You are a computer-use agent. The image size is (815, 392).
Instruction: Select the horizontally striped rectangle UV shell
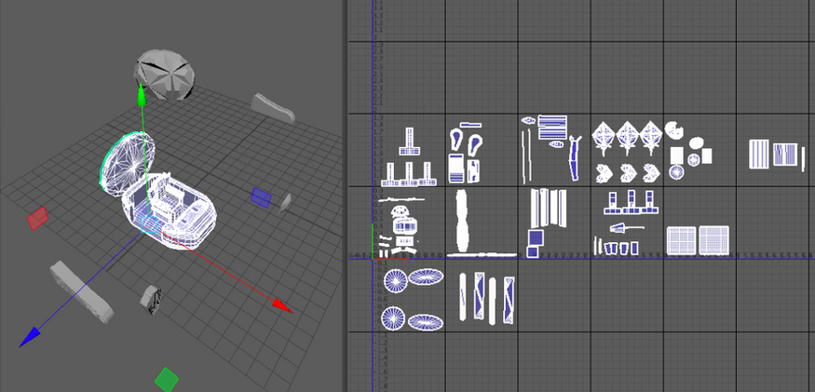(552, 128)
